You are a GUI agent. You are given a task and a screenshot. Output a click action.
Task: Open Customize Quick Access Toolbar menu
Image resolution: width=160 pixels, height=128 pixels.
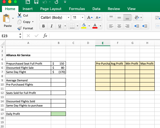point(65,2)
